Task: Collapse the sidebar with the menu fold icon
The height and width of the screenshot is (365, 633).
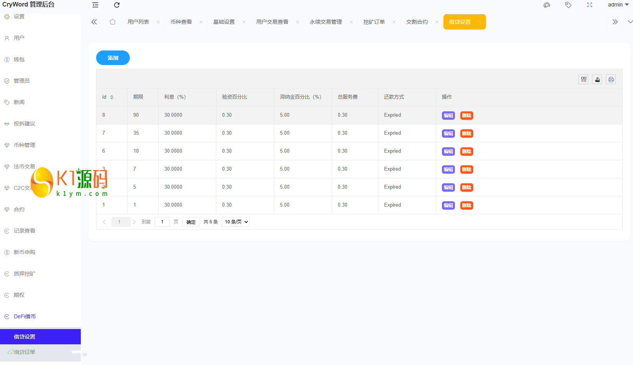Action: (95, 5)
